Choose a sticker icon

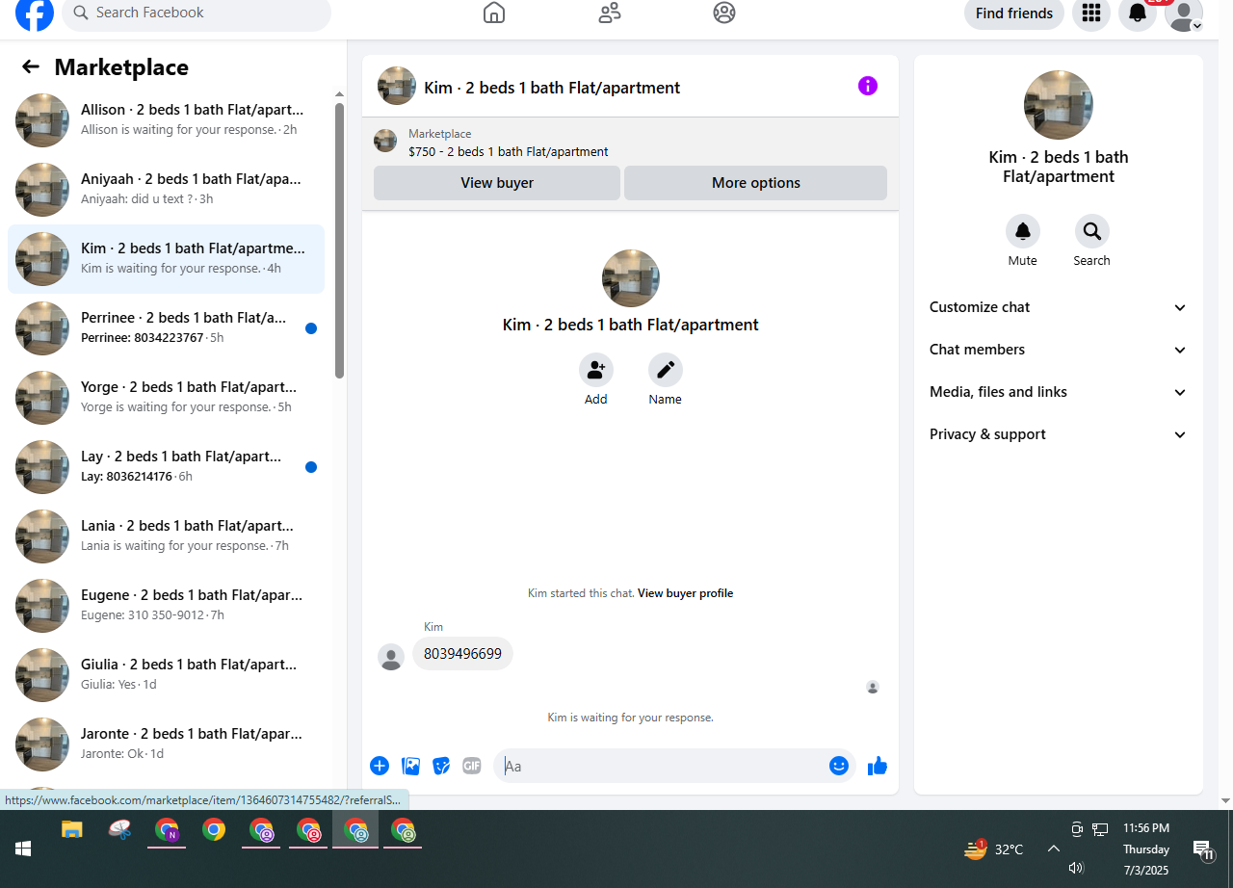[441, 766]
